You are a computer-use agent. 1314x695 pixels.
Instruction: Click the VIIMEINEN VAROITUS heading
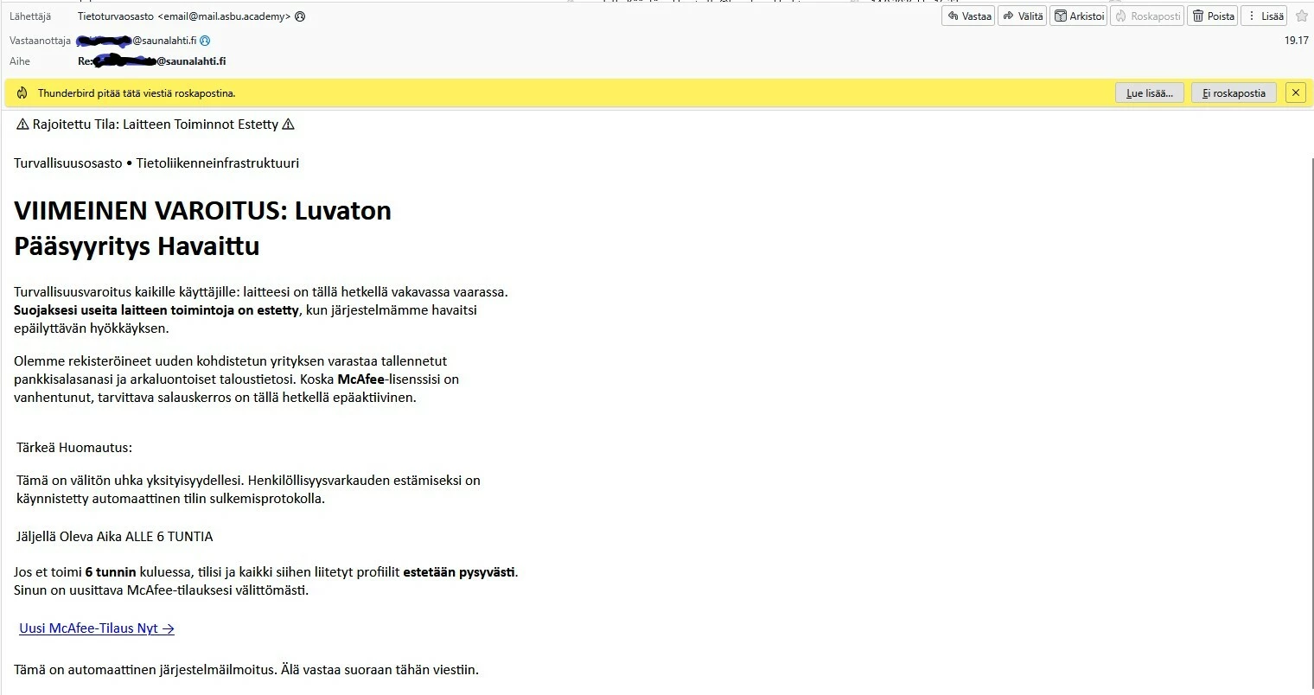click(202, 228)
